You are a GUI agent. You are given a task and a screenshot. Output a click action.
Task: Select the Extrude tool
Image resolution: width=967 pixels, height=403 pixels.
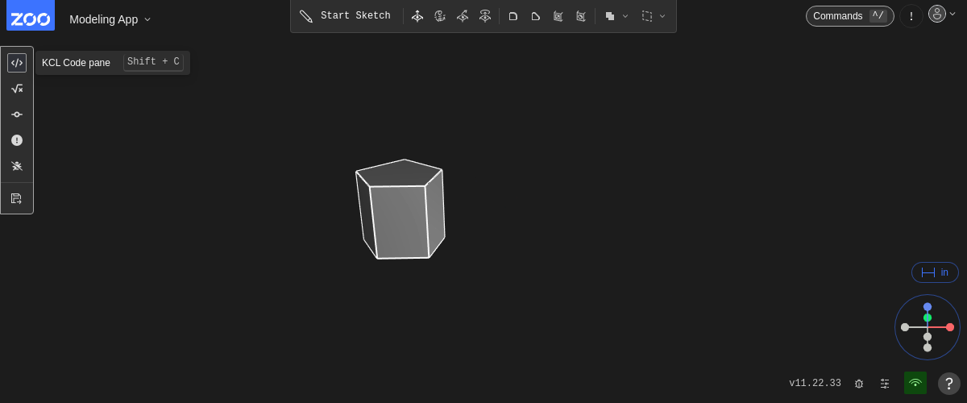(417, 16)
